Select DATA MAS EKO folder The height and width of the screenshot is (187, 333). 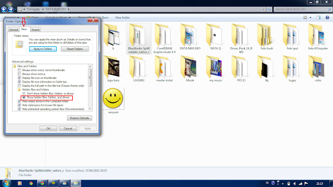(x=190, y=37)
